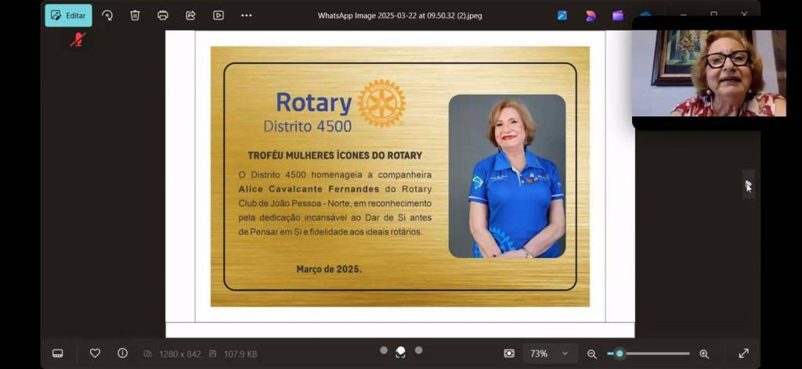Print the image using the printer icon
Viewport: 802px width, 369px height.
point(163,15)
